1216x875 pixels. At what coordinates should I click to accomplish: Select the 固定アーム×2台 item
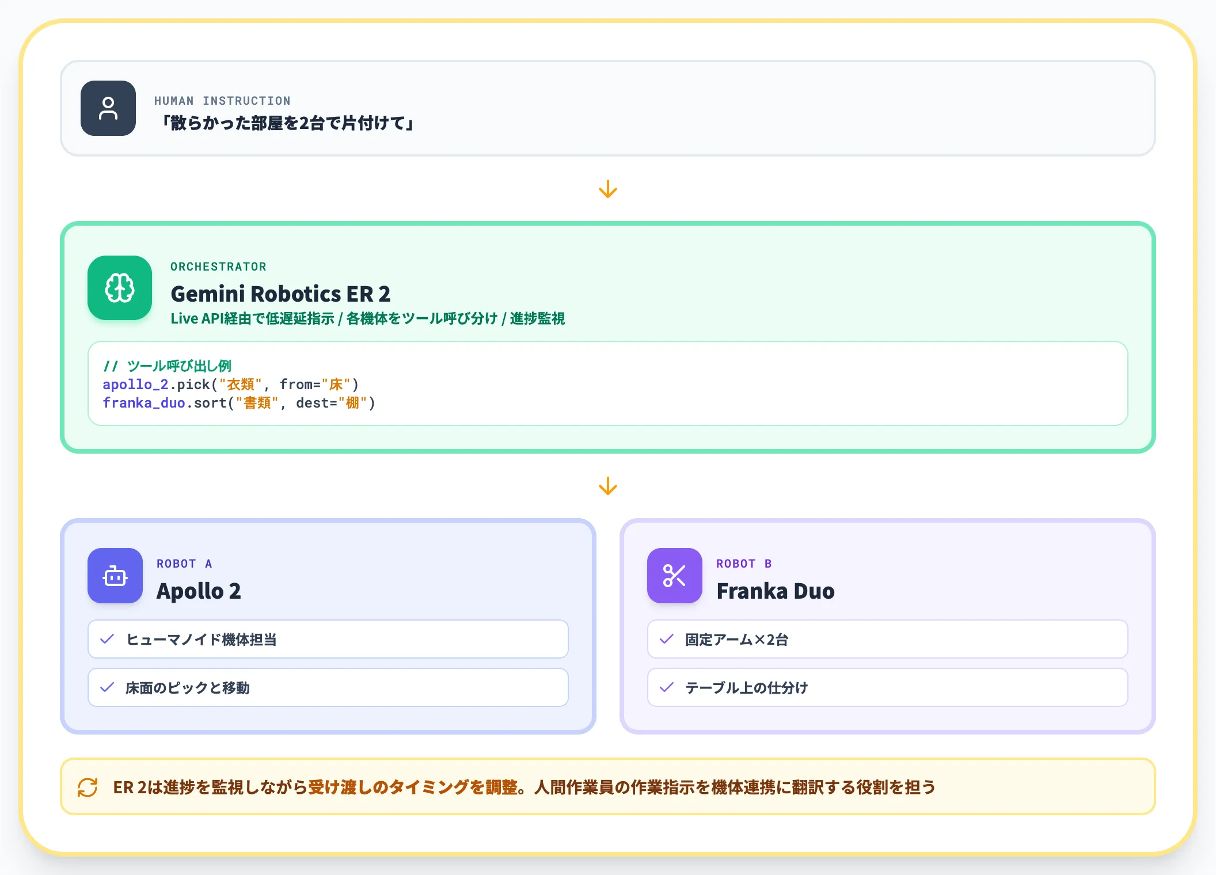click(x=888, y=639)
